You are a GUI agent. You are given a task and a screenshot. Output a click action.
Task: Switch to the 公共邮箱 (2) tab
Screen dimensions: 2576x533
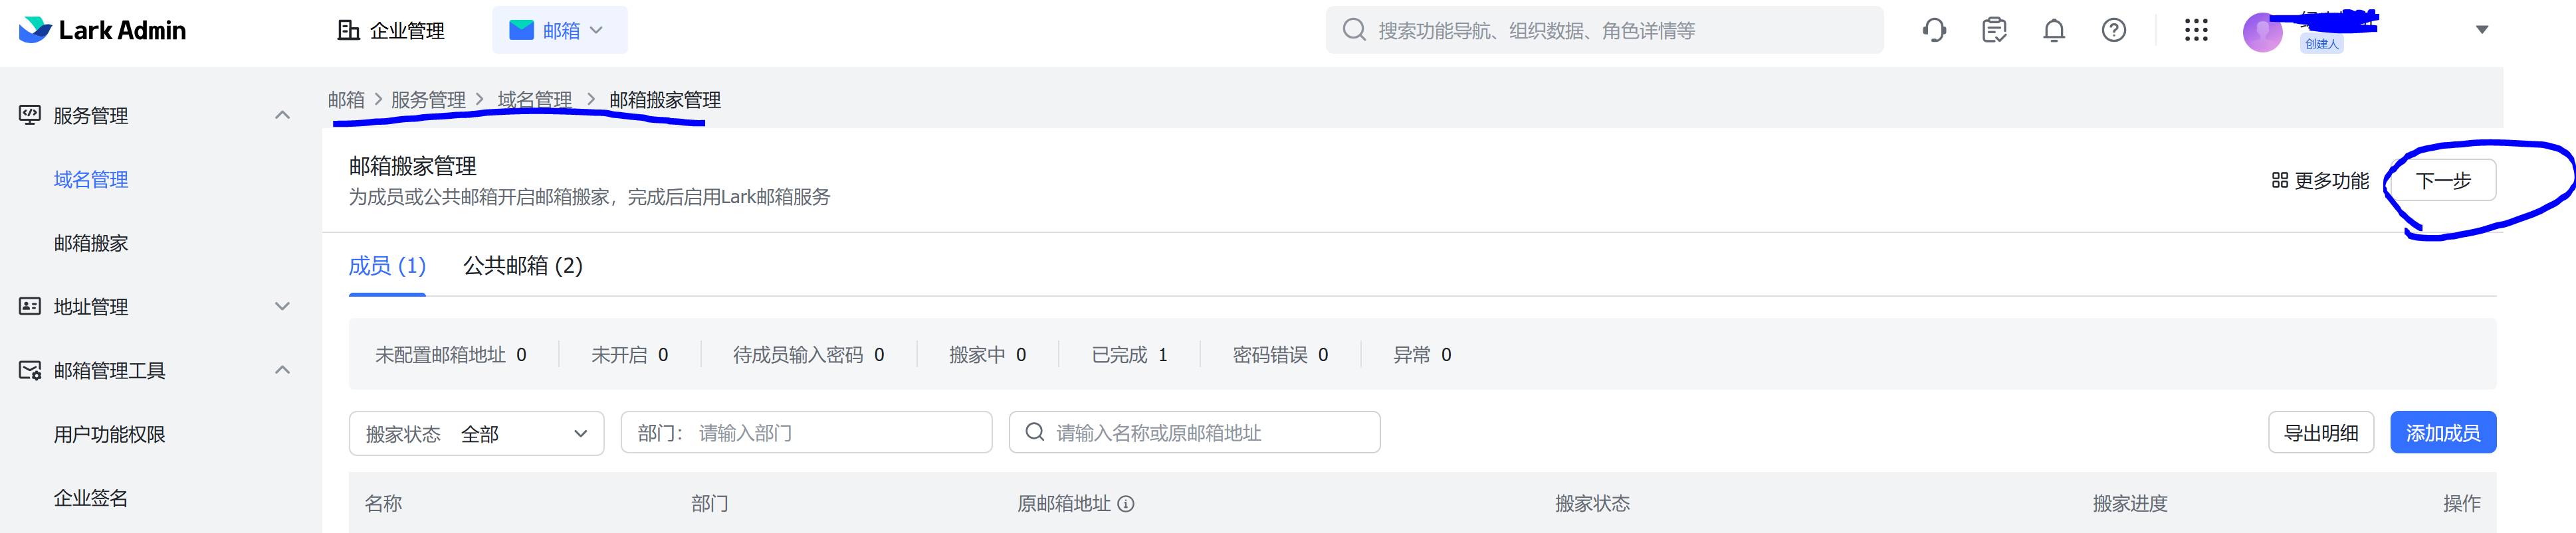(522, 267)
